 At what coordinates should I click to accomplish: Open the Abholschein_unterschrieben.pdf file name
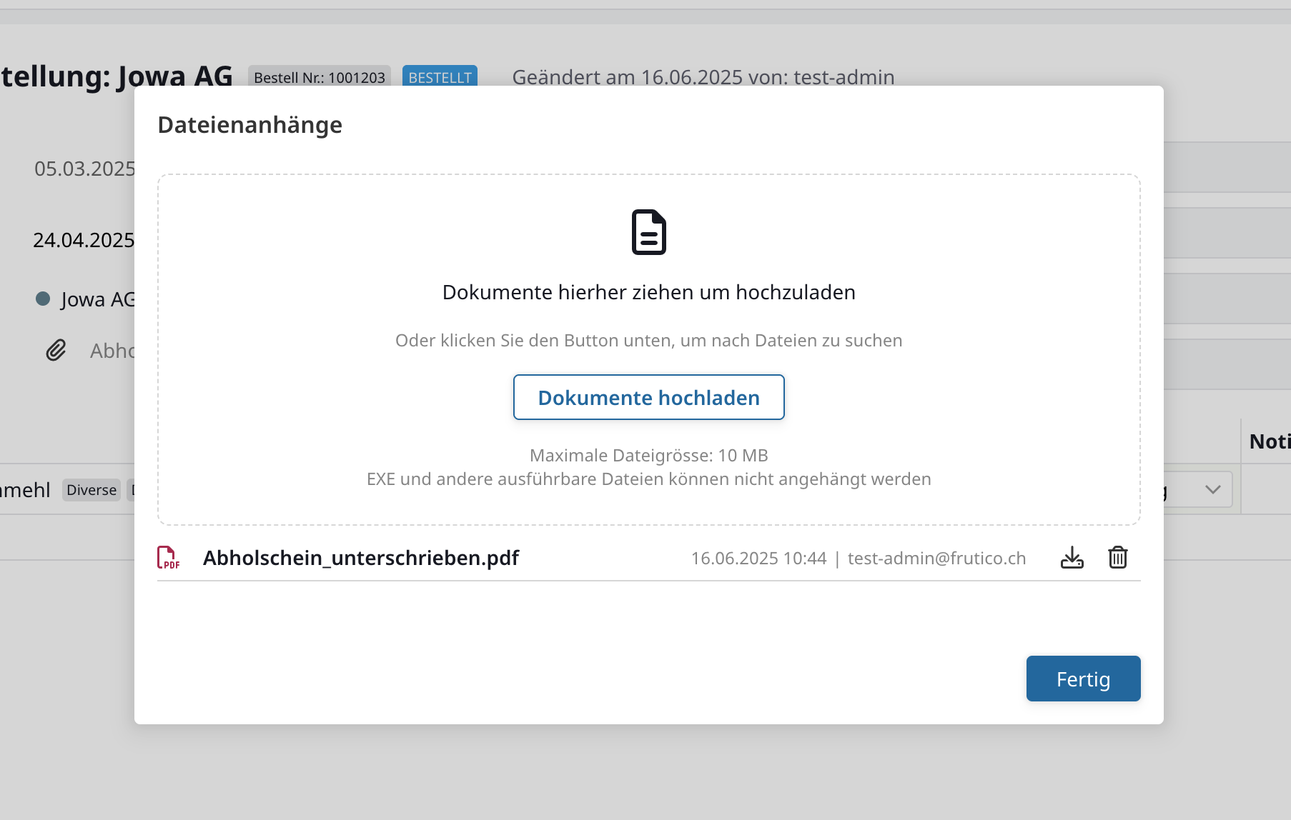coord(360,558)
